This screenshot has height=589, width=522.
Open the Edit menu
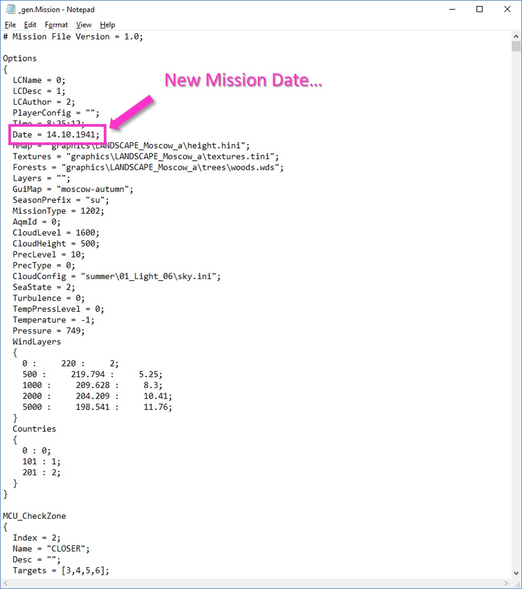pyautogui.click(x=30, y=25)
